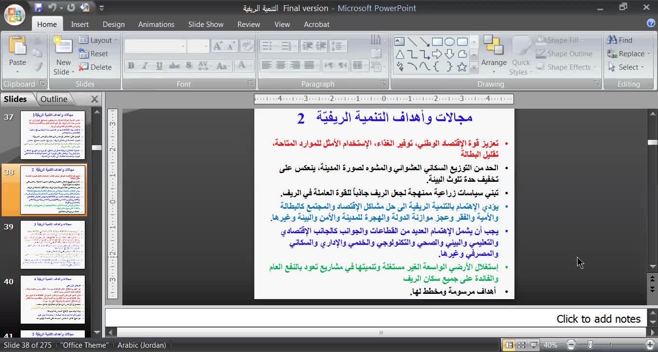
Task: Toggle Bold formatting
Action: pos(131,66)
